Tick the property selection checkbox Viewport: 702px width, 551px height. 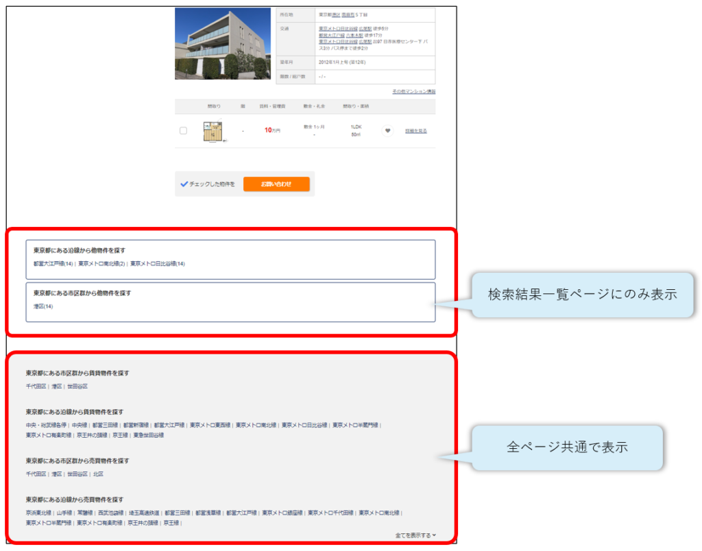[183, 131]
